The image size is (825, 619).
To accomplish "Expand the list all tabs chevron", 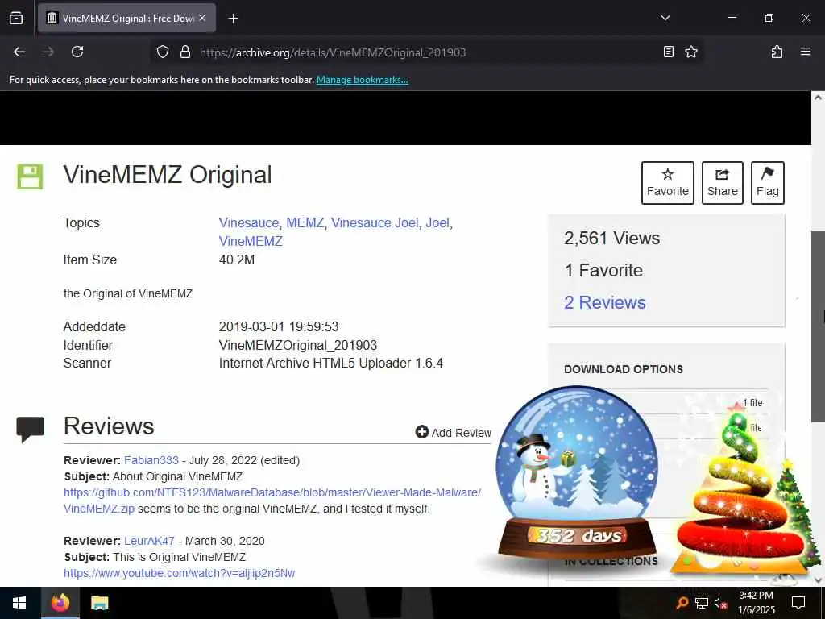I will [665, 18].
